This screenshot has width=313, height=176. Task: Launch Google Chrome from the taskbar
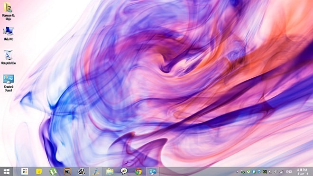point(138,171)
